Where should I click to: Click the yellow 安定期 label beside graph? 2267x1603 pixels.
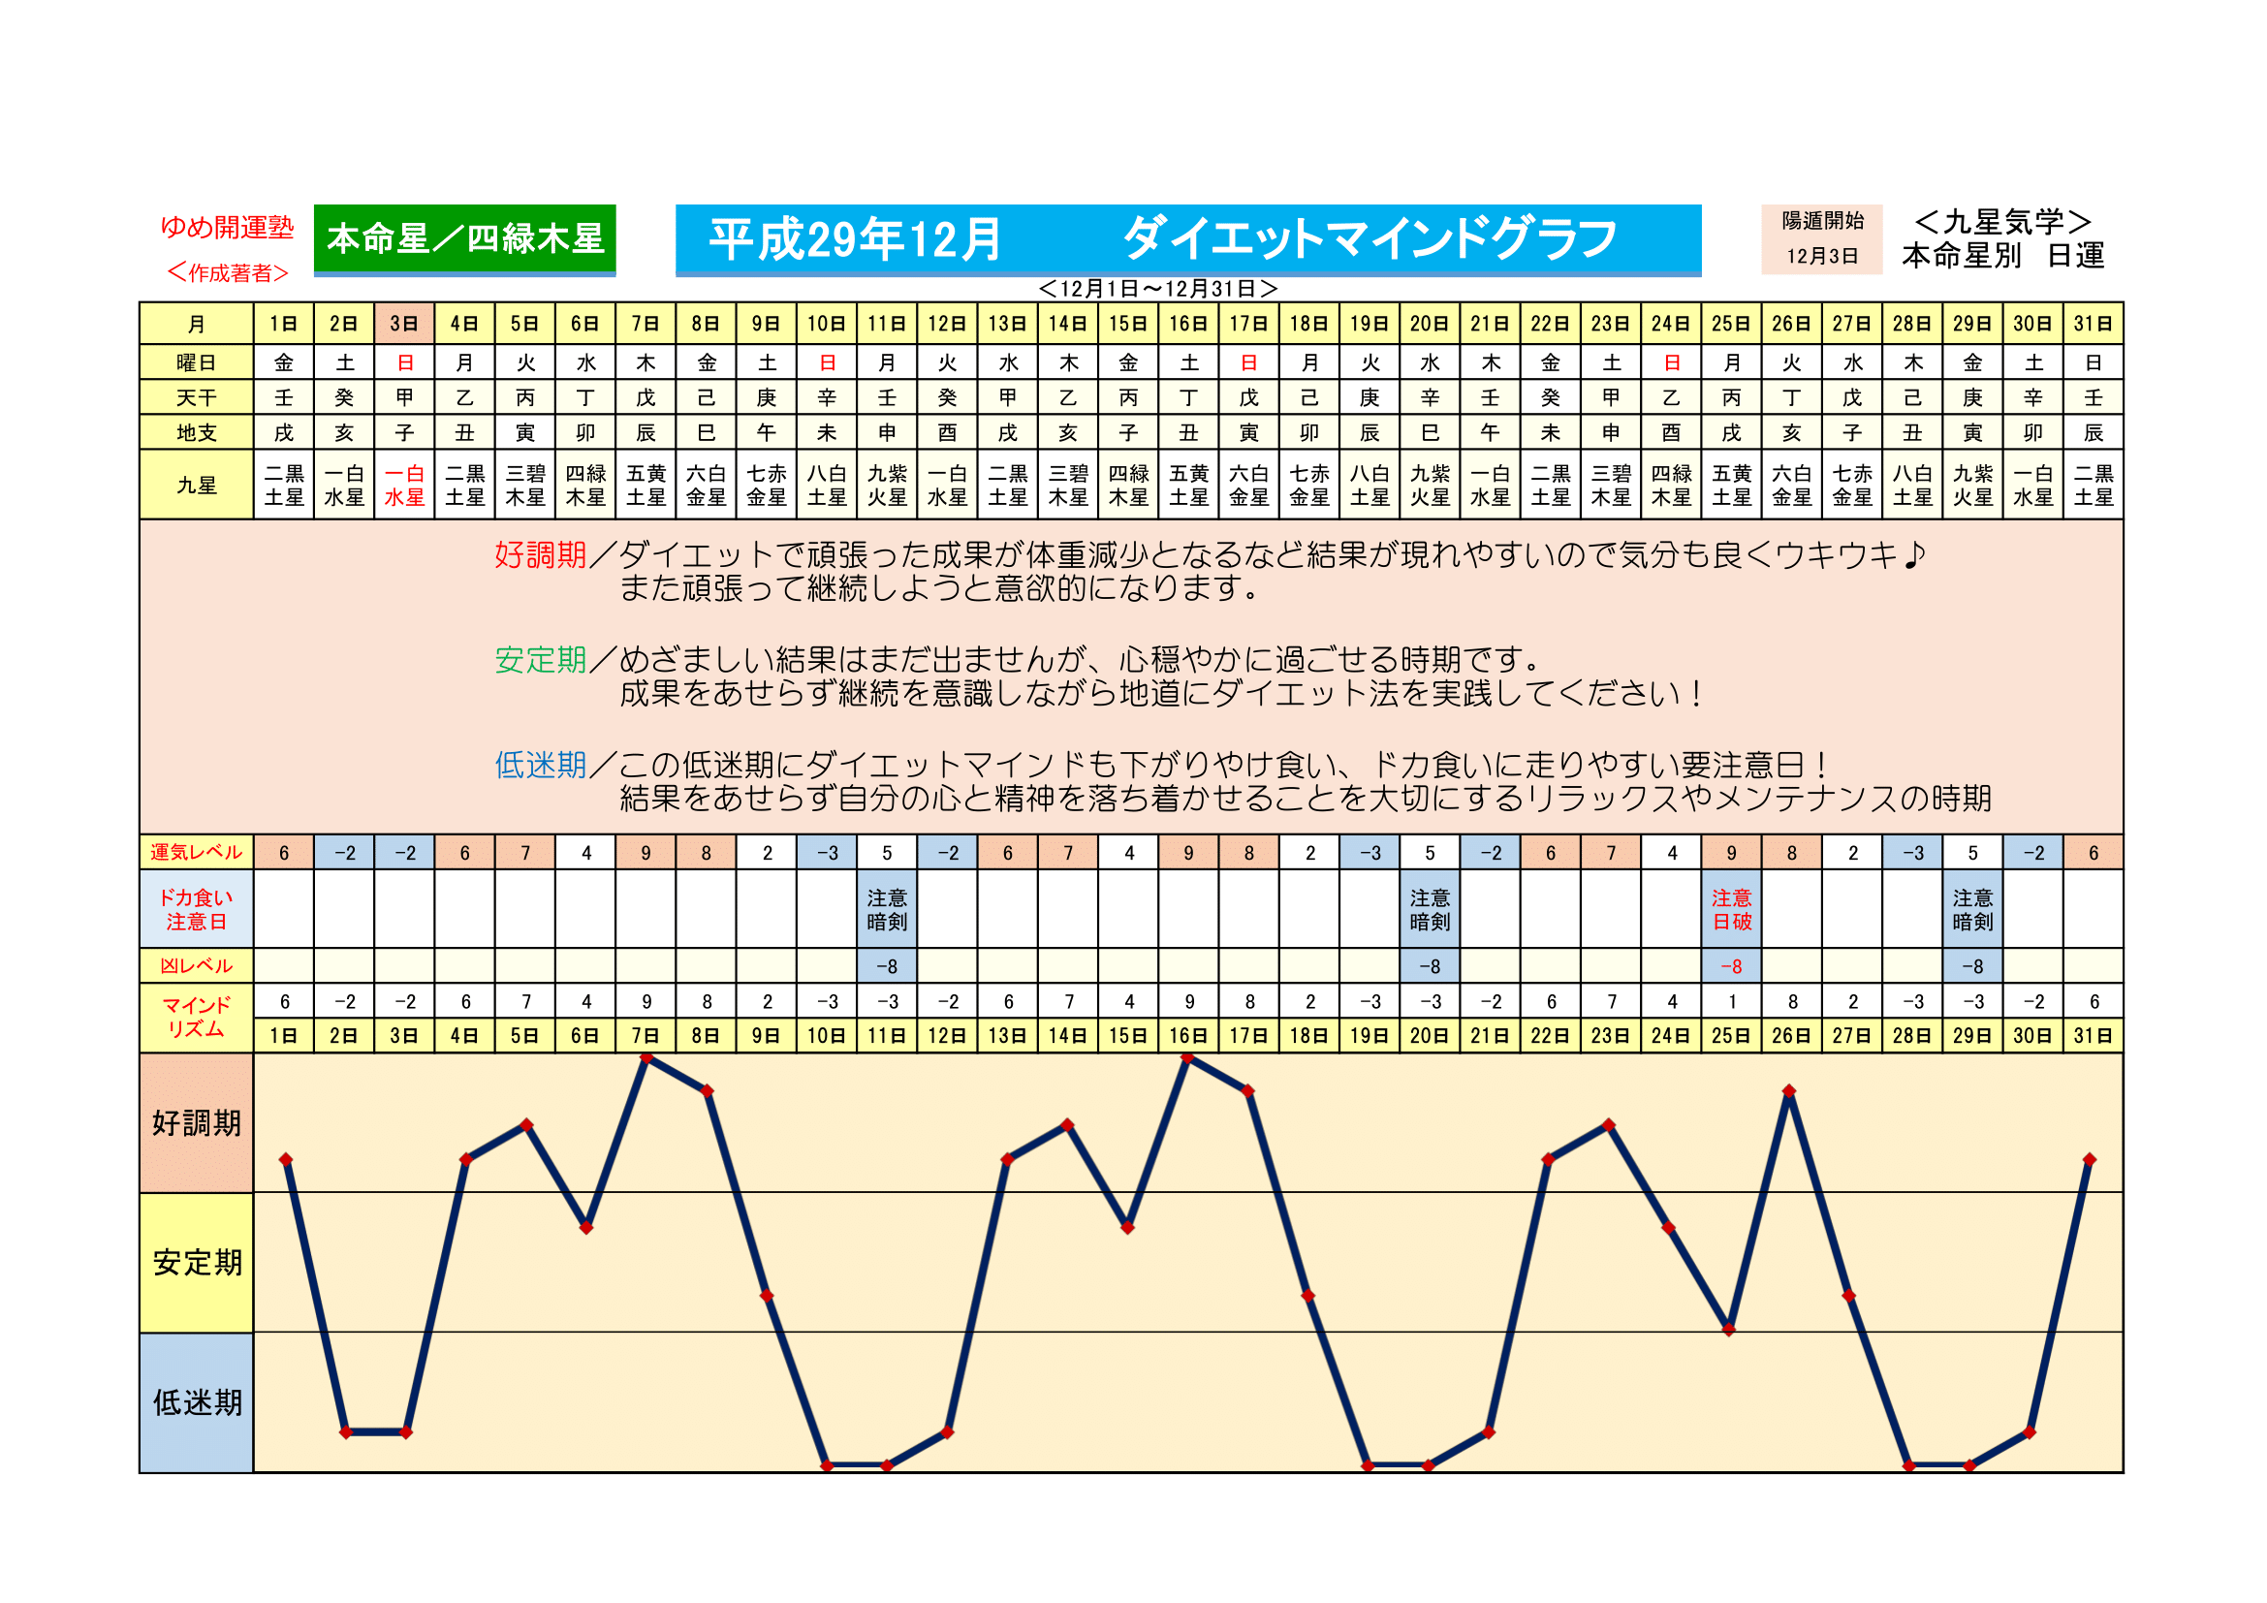pyautogui.click(x=197, y=1263)
